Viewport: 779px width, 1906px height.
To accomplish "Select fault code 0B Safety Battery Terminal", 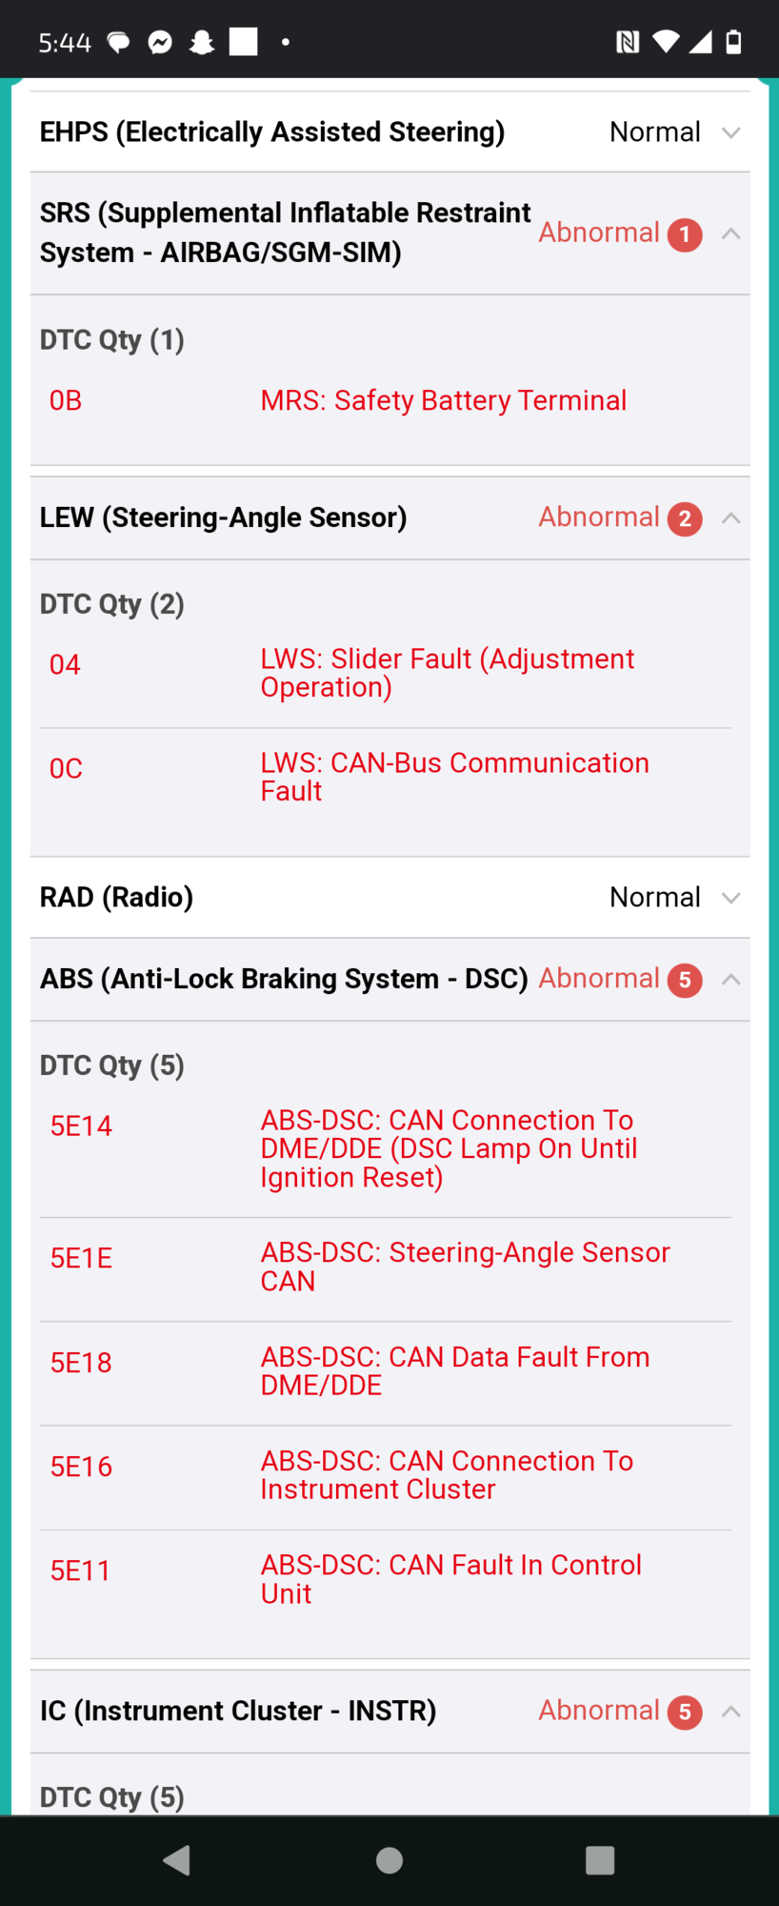I will coord(443,400).
